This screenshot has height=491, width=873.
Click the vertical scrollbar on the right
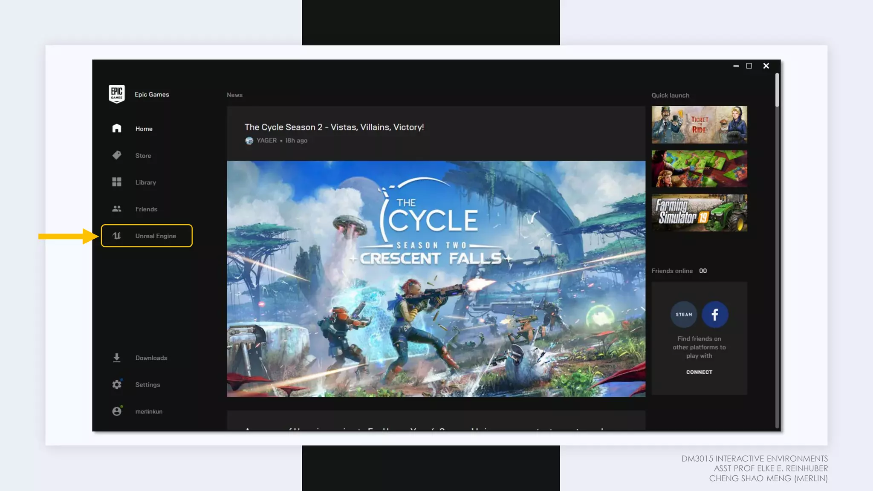(x=777, y=90)
